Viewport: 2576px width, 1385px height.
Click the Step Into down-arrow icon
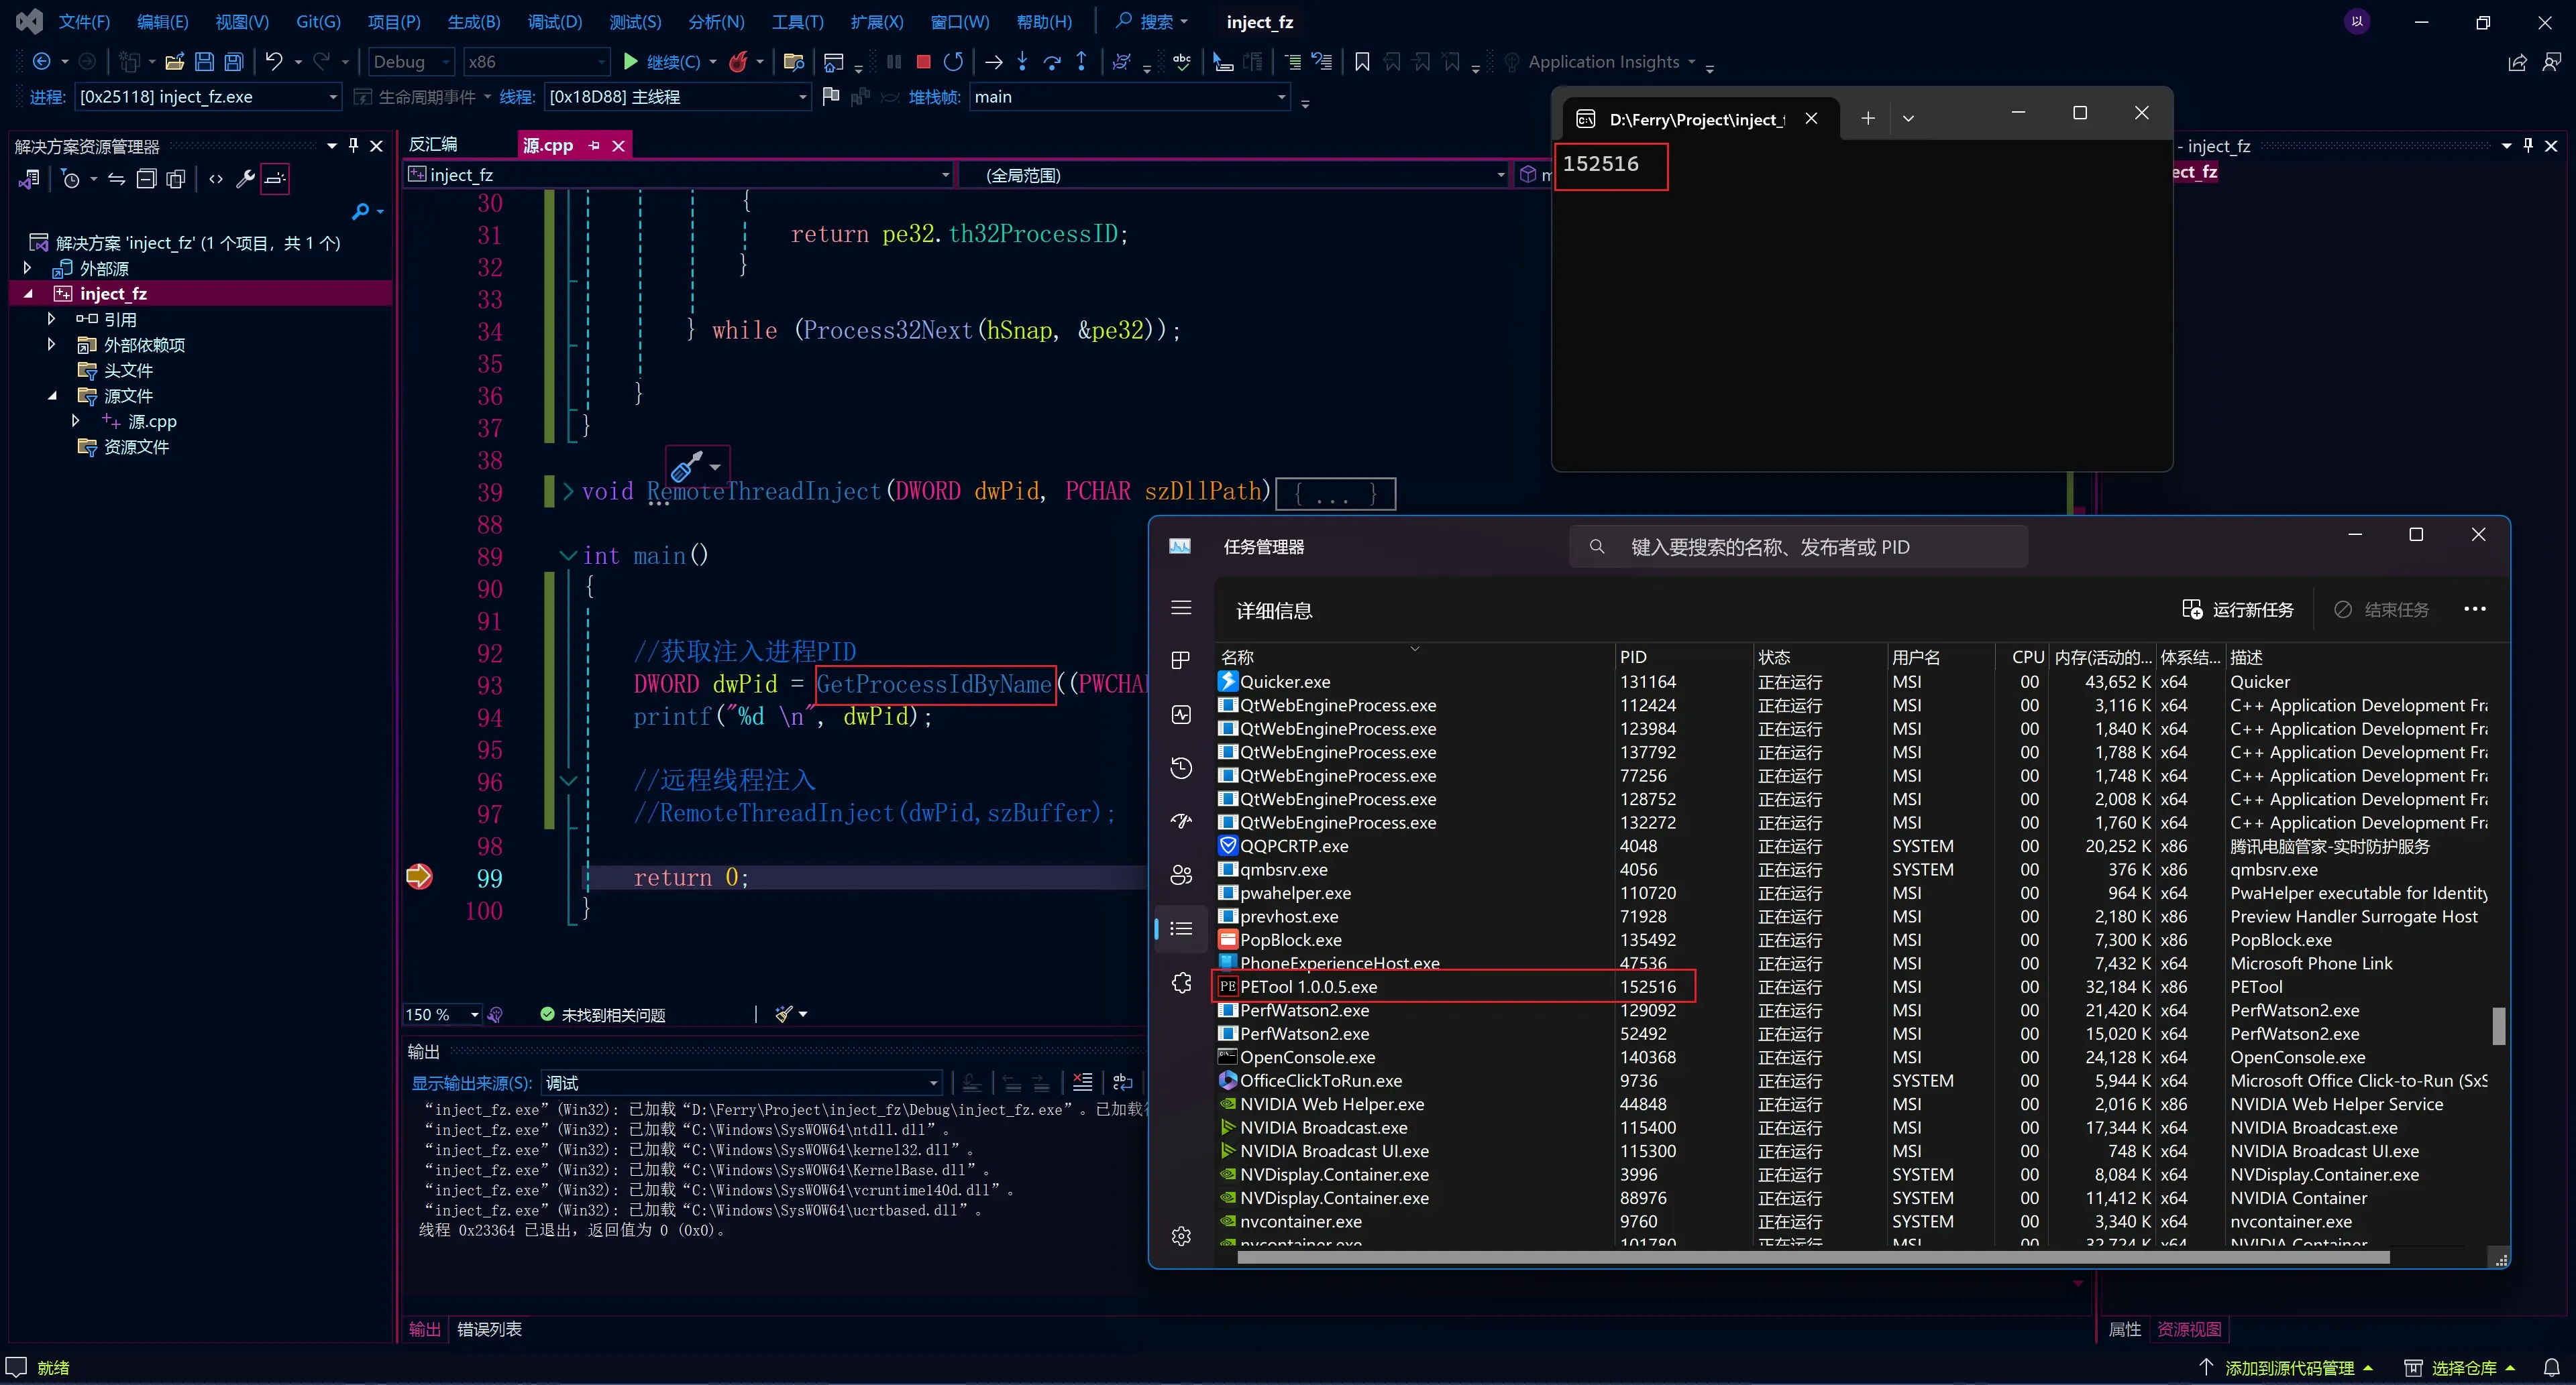pos(1022,62)
